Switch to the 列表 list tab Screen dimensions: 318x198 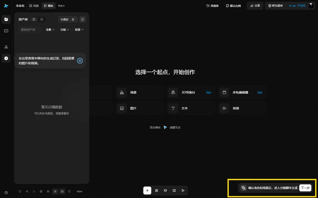click(x=34, y=6)
